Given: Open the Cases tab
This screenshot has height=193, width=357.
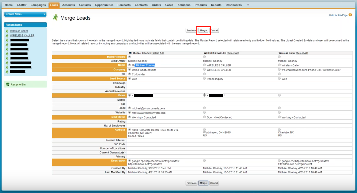Looking at the screenshot, I should coord(169,5).
